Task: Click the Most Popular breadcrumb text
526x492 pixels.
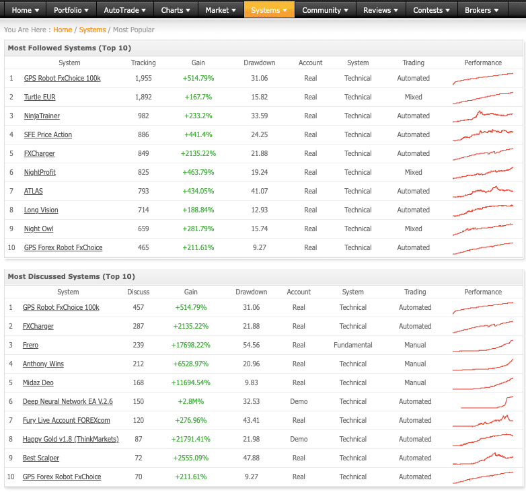Action: click(133, 30)
